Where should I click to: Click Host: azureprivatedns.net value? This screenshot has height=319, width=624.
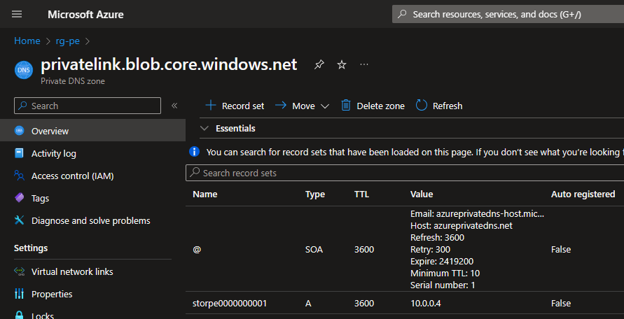point(462,225)
